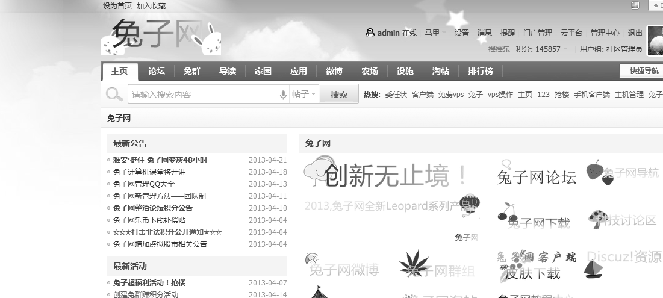This screenshot has height=298, width=663.
Task: Open the 提醒 link
Action: click(x=508, y=33)
